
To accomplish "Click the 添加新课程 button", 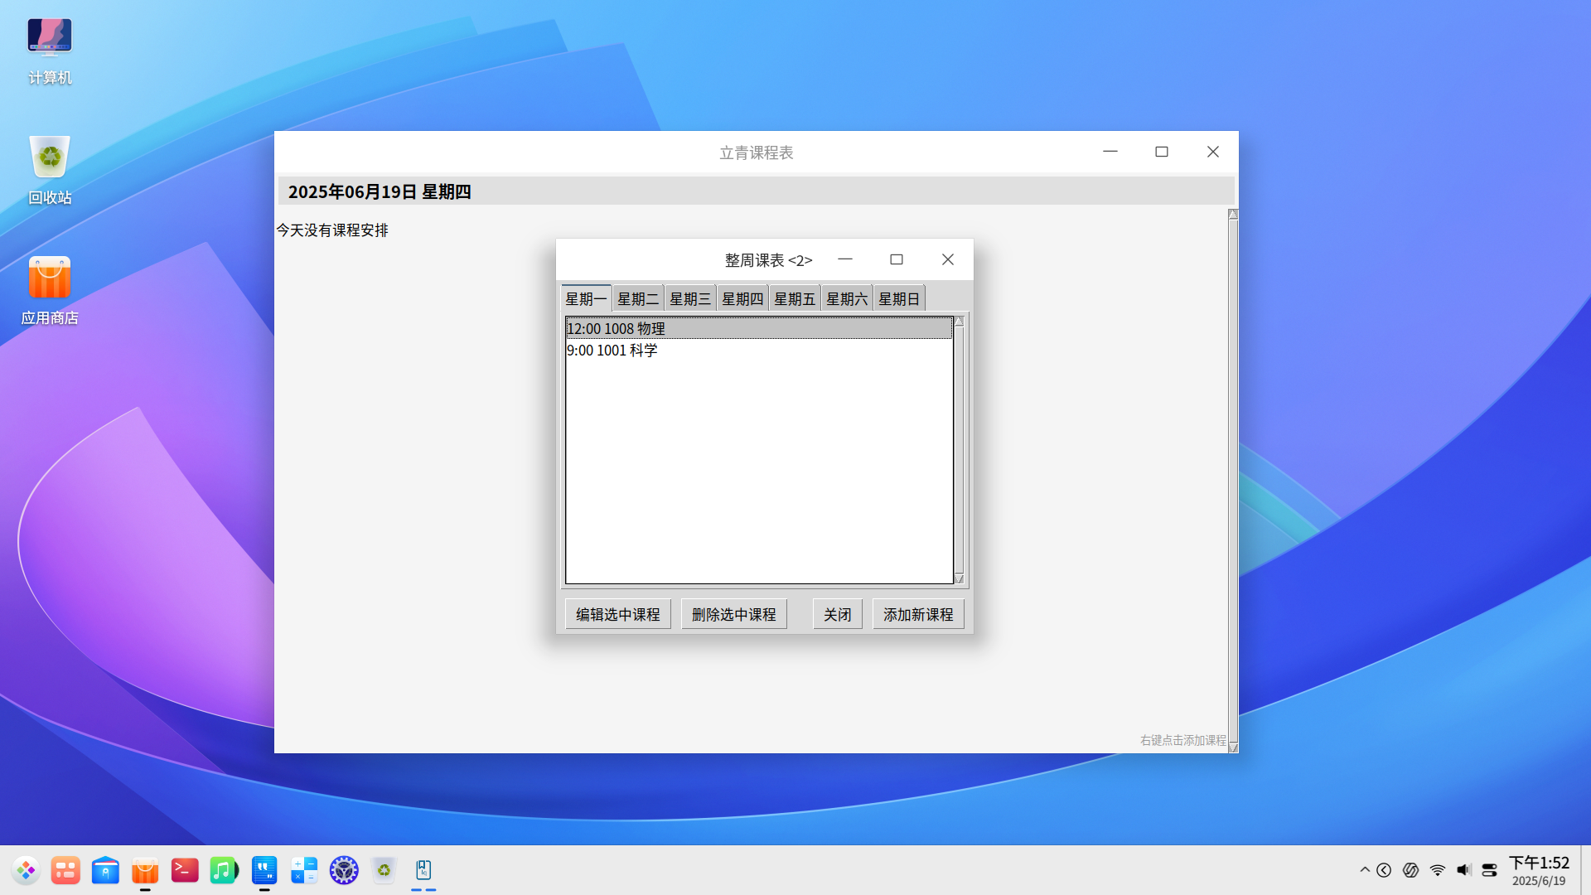I will [918, 614].
